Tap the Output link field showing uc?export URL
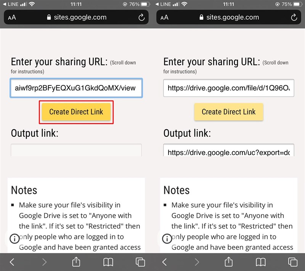 (x=228, y=152)
